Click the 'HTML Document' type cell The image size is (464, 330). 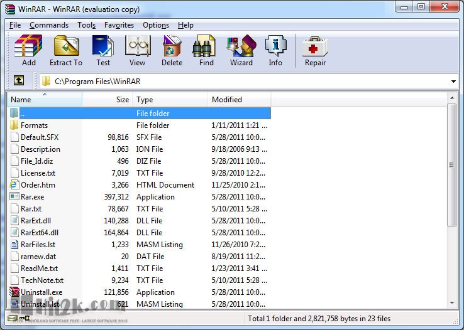click(x=165, y=185)
